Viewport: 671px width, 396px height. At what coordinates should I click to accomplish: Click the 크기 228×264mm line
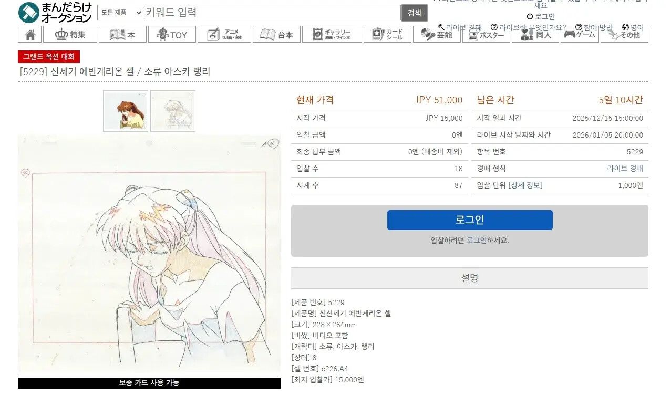click(324, 325)
